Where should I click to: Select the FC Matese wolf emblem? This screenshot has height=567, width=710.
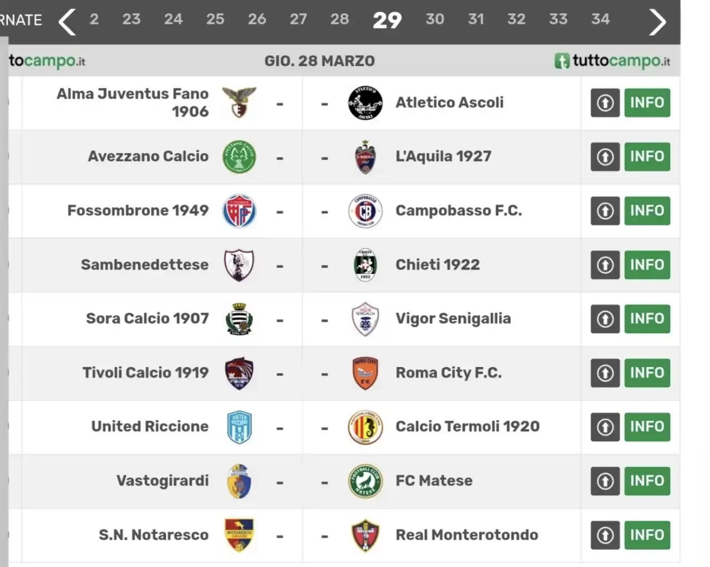coord(365,481)
